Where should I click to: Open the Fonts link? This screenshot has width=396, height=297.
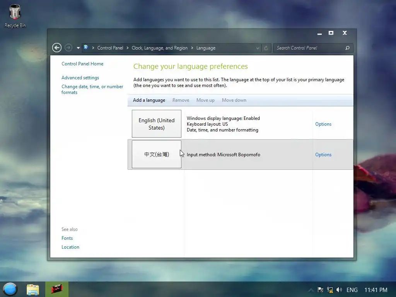coord(67,238)
